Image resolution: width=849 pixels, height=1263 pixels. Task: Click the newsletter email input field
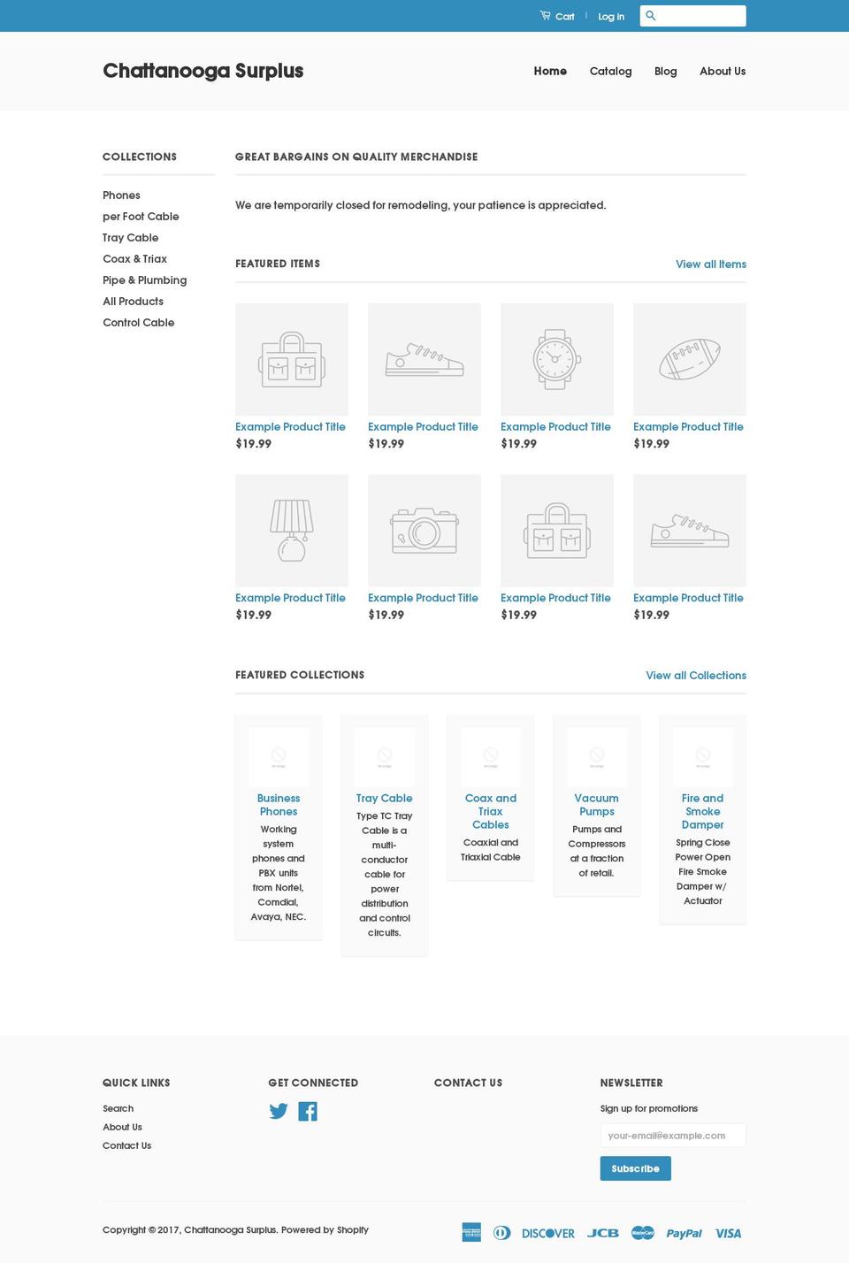pos(672,1135)
